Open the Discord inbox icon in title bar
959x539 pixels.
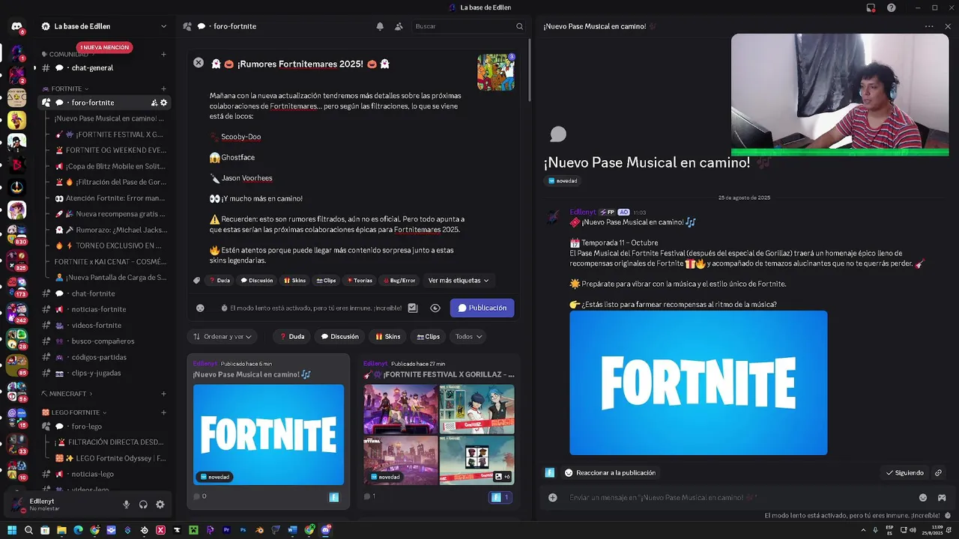pyautogui.click(x=871, y=7)
